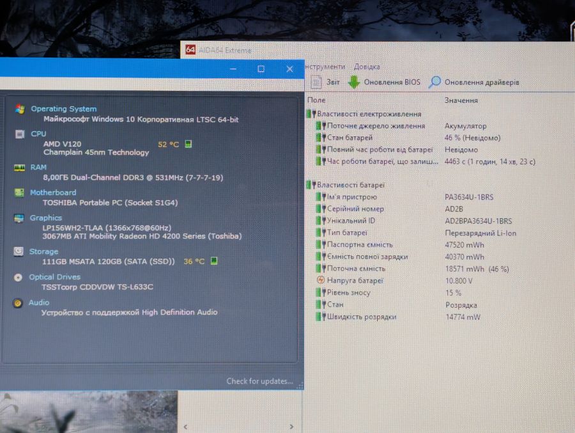Click the Властивості електроживлення section icon
575x433 pixels.
point(311,114)
